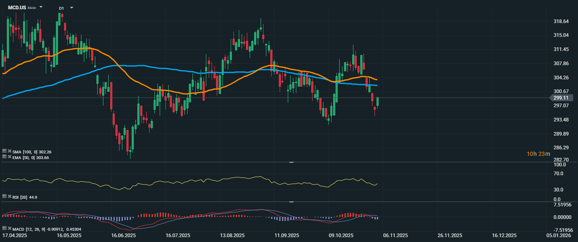Image resolution: width=578 pixels, height=242 pixels.
Task: Grab the divider handle above MACD panel
Action: point(291,202)
